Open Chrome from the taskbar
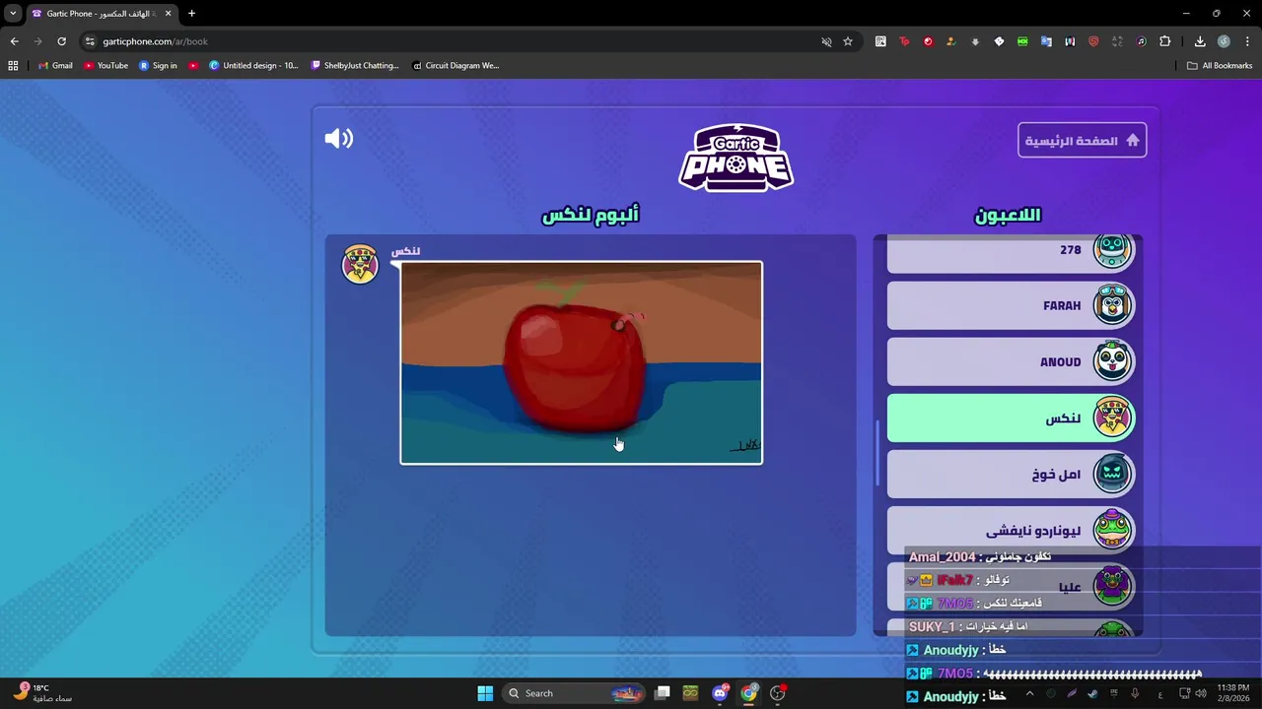The width and height of the screenshot is (1262, 709). click(749, 693)
